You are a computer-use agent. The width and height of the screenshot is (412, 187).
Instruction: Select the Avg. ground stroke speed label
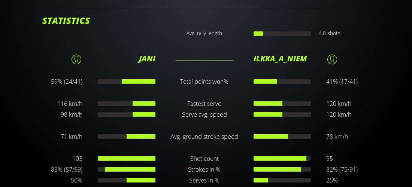click(204, 137)
